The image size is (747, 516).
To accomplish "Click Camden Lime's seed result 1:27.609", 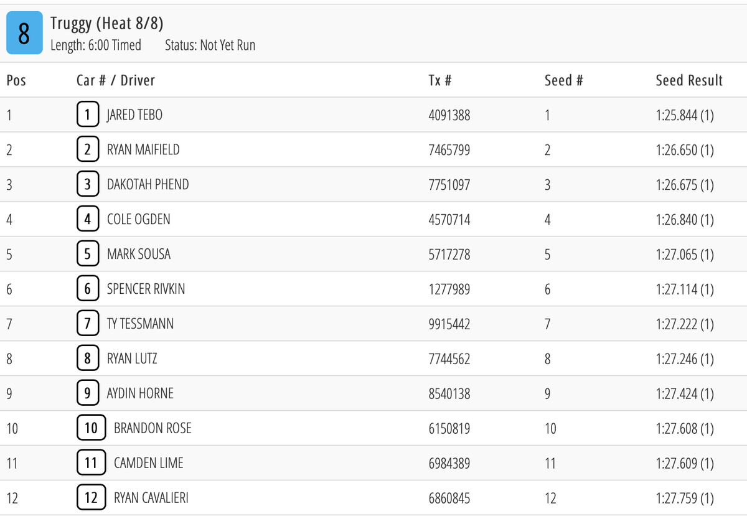I will [x=685, y=463].
